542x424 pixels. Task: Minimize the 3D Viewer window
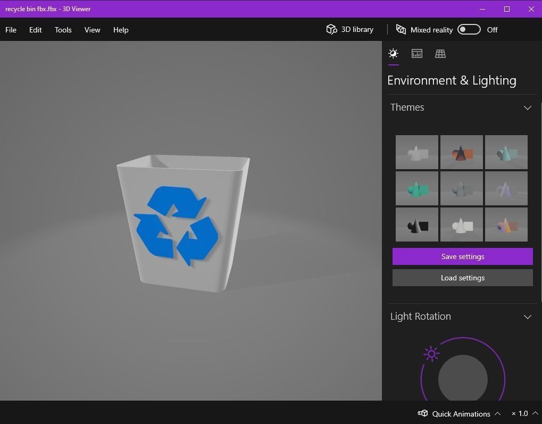(x=482, y=9)
